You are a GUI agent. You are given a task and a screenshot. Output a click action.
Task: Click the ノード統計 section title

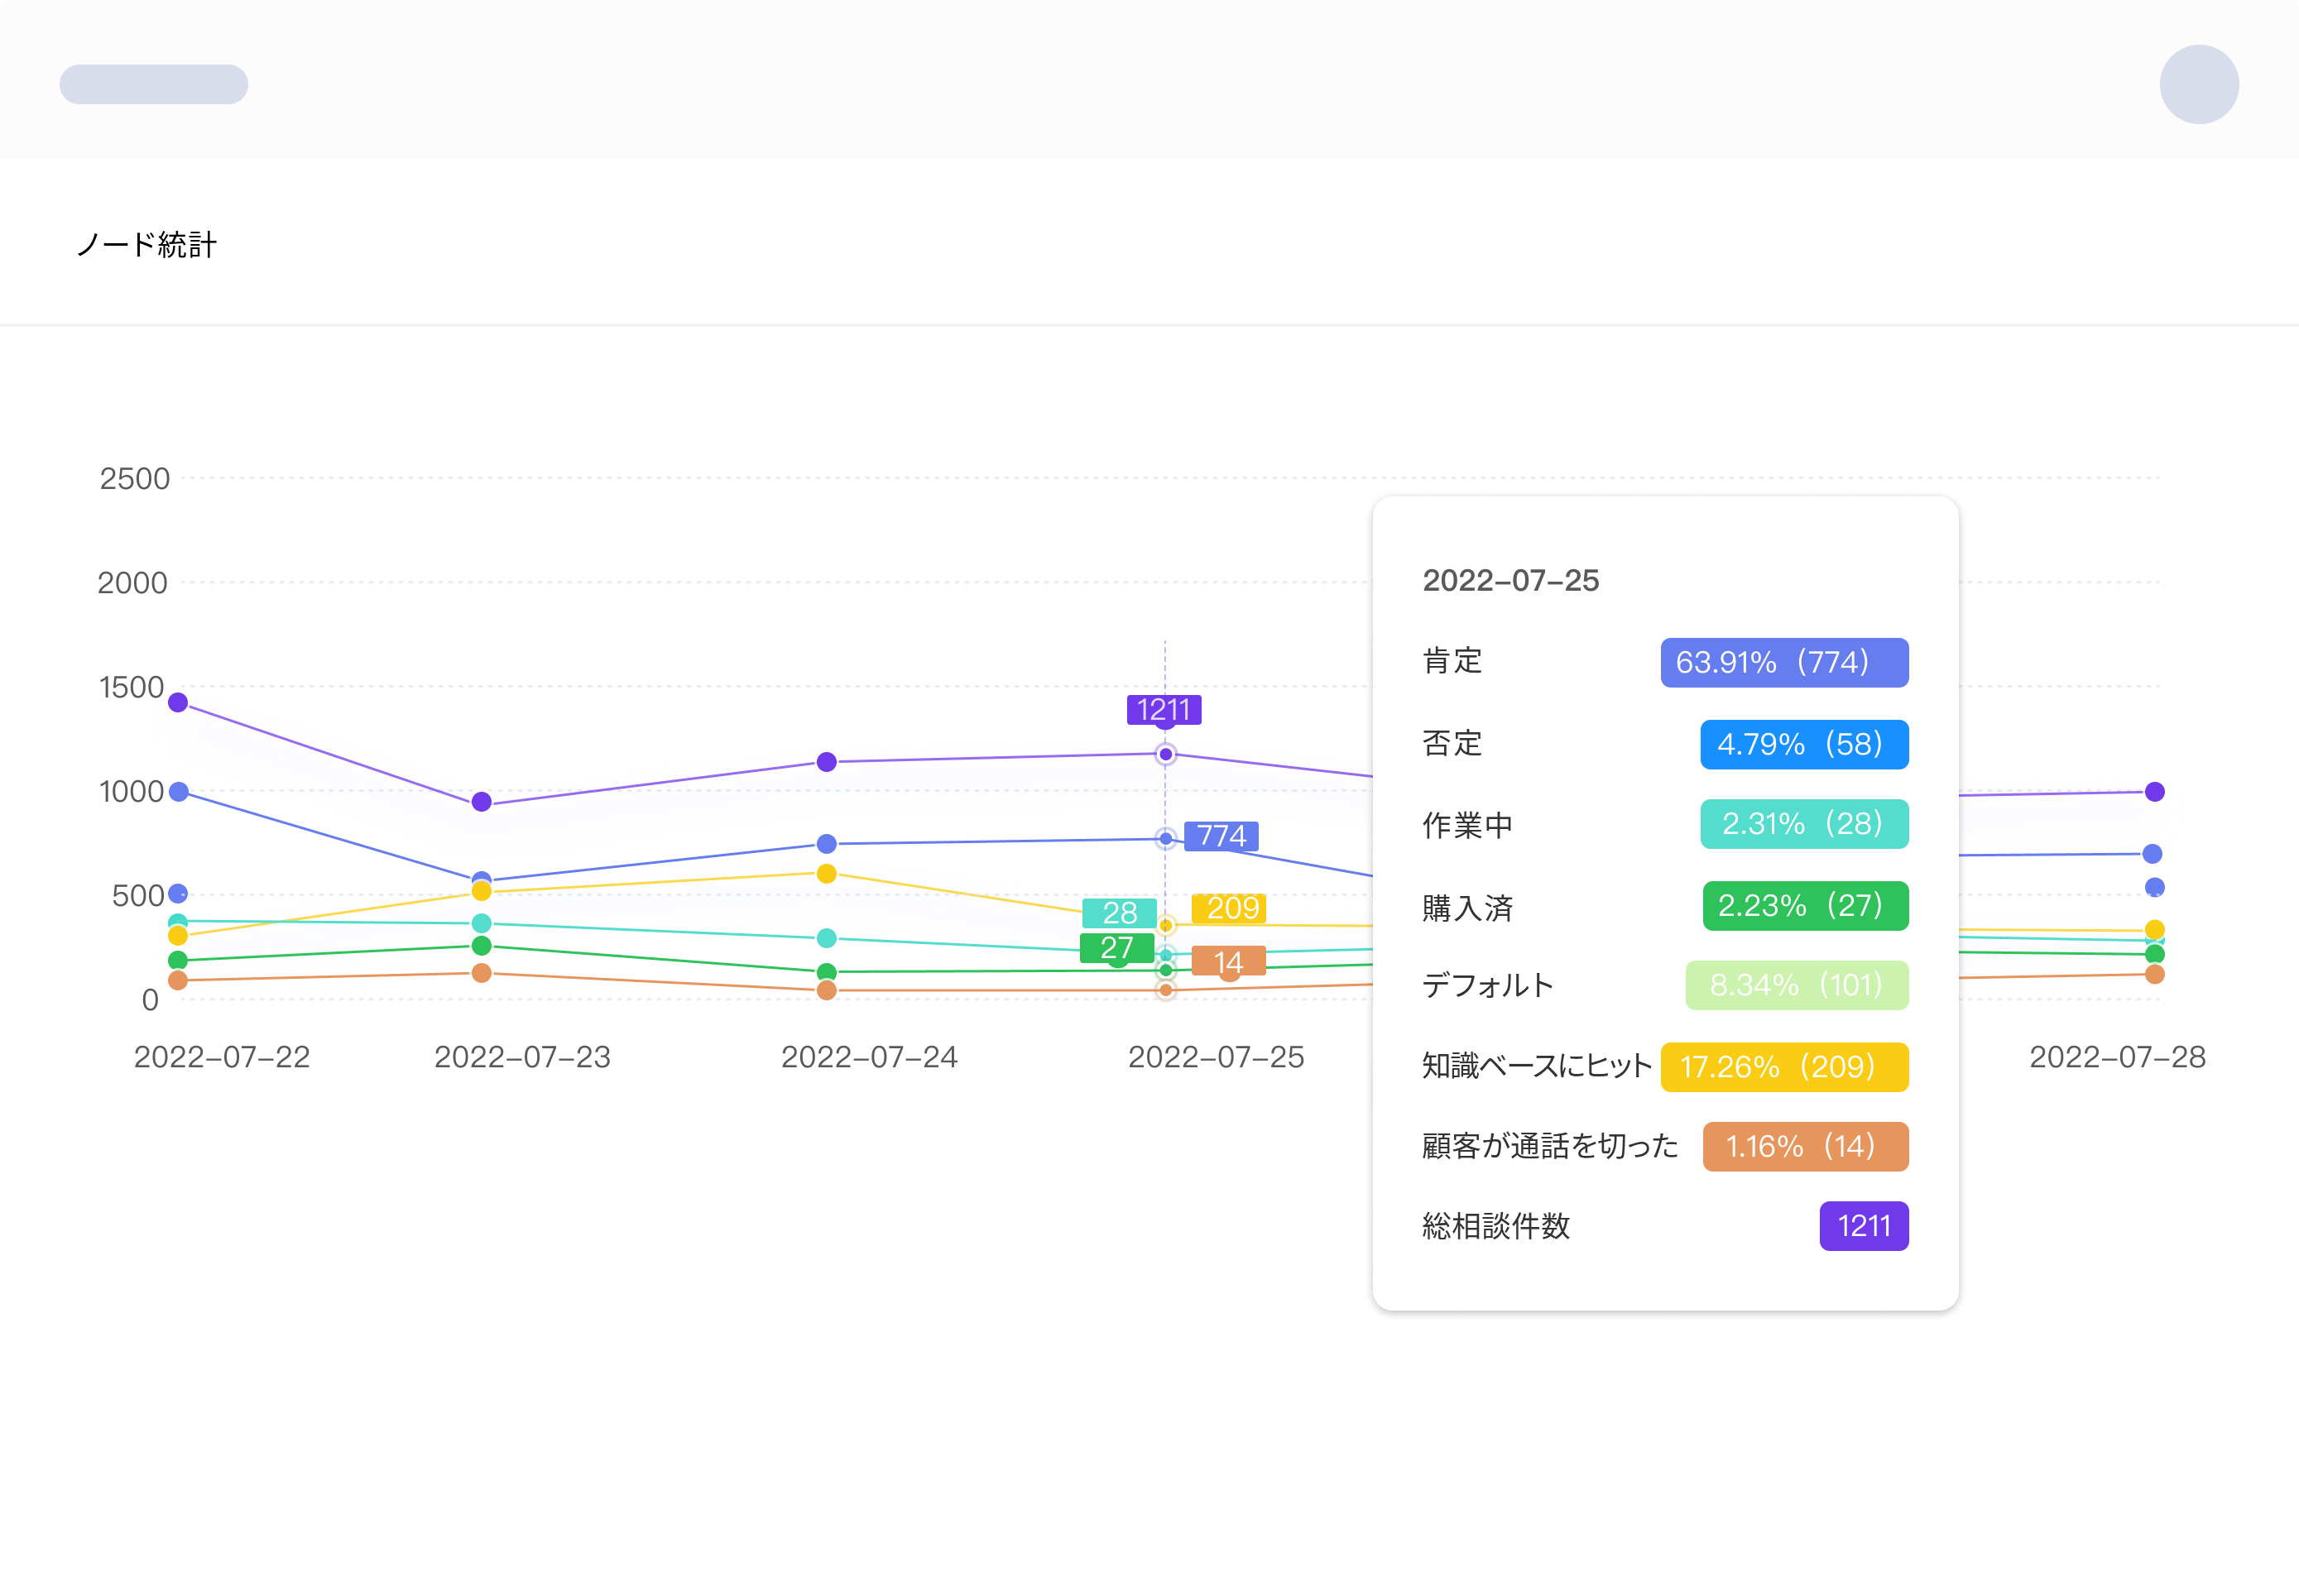point(147,245)
